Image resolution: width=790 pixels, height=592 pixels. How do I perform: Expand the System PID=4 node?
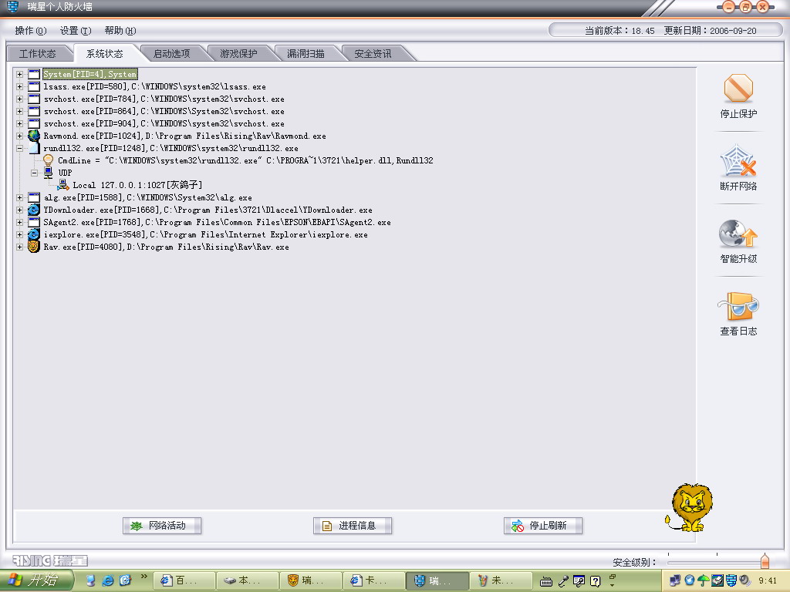(19, 74)
